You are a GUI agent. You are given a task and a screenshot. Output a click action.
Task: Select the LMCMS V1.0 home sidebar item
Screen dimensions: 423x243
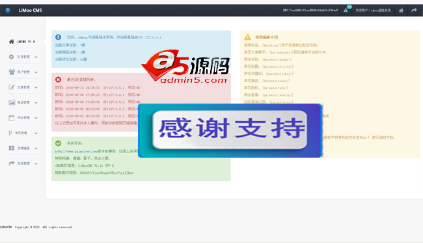click(x=23, y=42)
